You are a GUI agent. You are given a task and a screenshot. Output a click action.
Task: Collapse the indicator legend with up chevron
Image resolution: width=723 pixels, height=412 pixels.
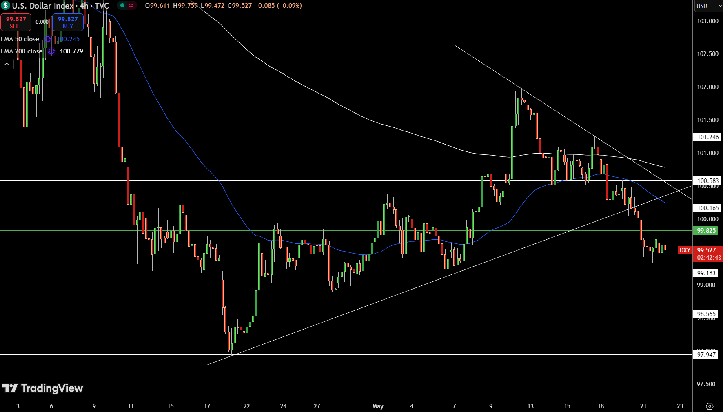pyautogui.click(x=7, y=64)
